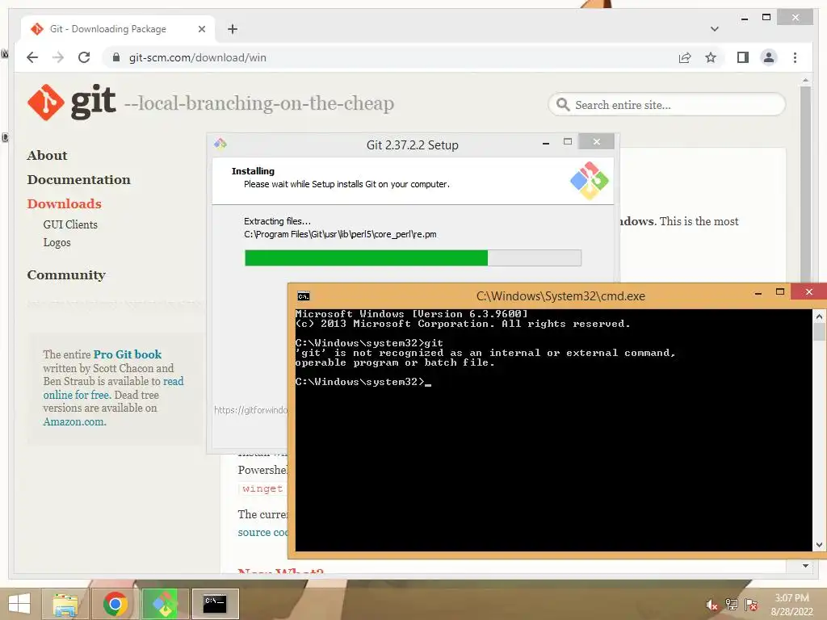Open the Action Center flag icon
The width and height of the screenshot is (827, 620).
pos(751,605)
